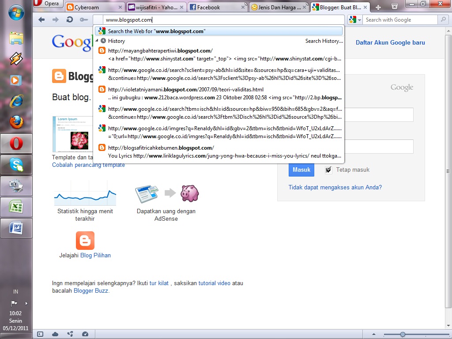Reload the page with refresh icon

click(x=69, y=19)
